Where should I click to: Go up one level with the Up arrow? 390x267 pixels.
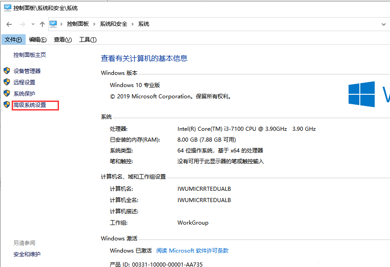point(42,24)
